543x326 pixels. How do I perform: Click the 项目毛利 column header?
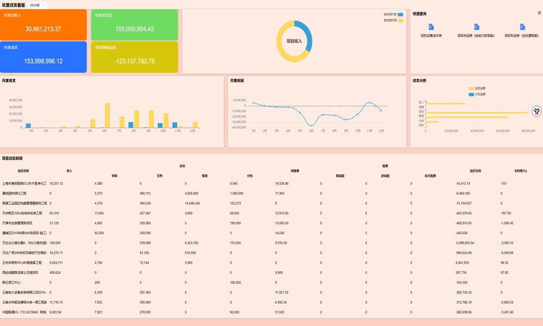tap(475, 171)
